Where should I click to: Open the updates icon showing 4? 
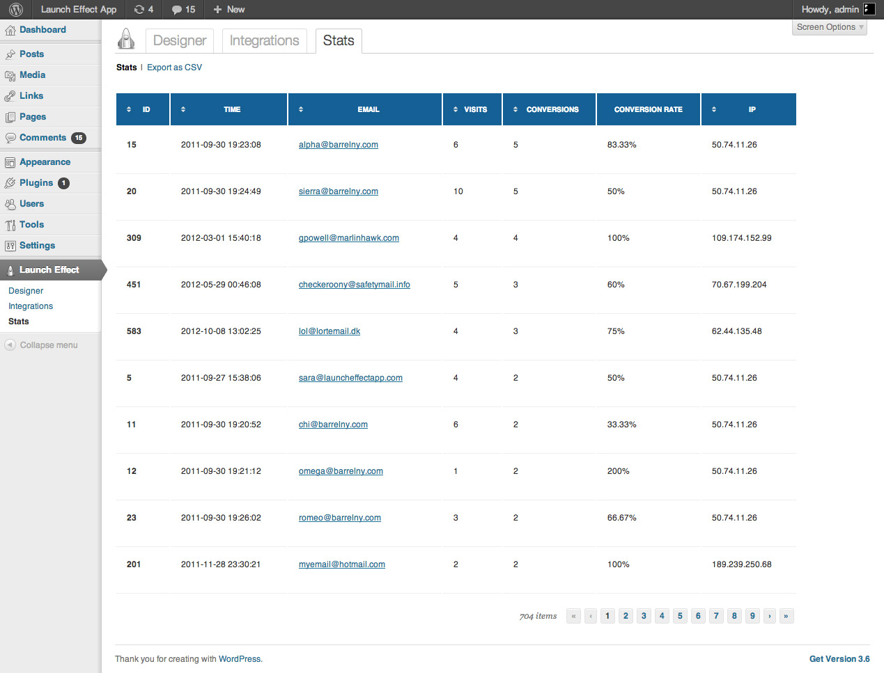coord(144,9)
